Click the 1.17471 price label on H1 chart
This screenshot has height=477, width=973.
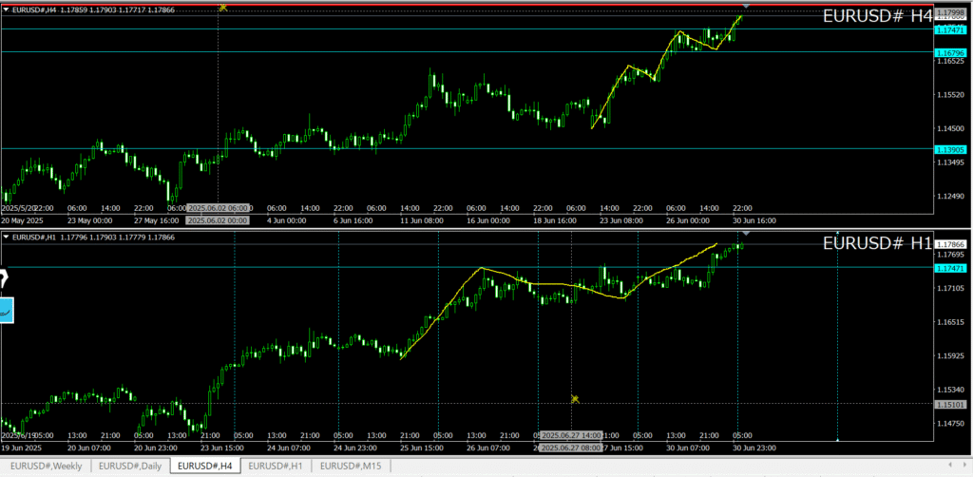[x=950, y=268]
